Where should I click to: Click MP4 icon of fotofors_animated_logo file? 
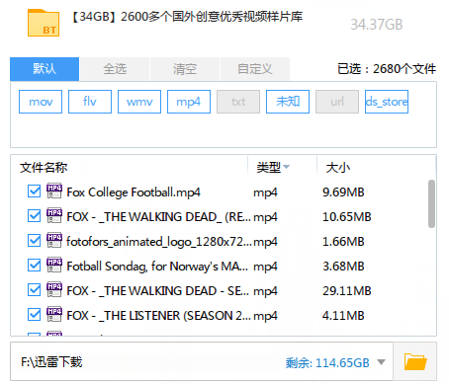[x=54, y=240]
